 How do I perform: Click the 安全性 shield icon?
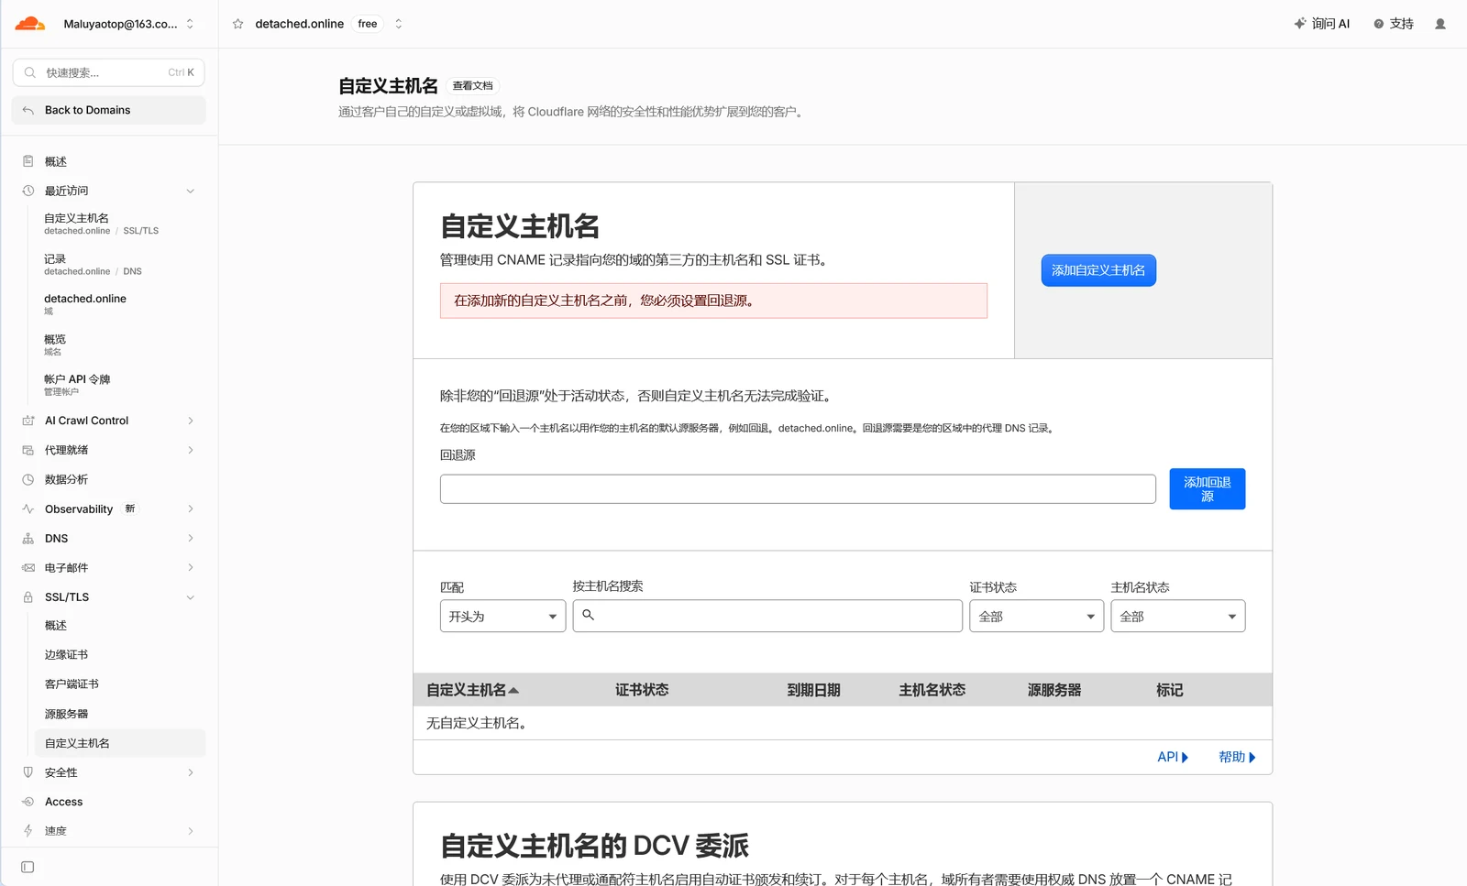(x=28, y=772)
